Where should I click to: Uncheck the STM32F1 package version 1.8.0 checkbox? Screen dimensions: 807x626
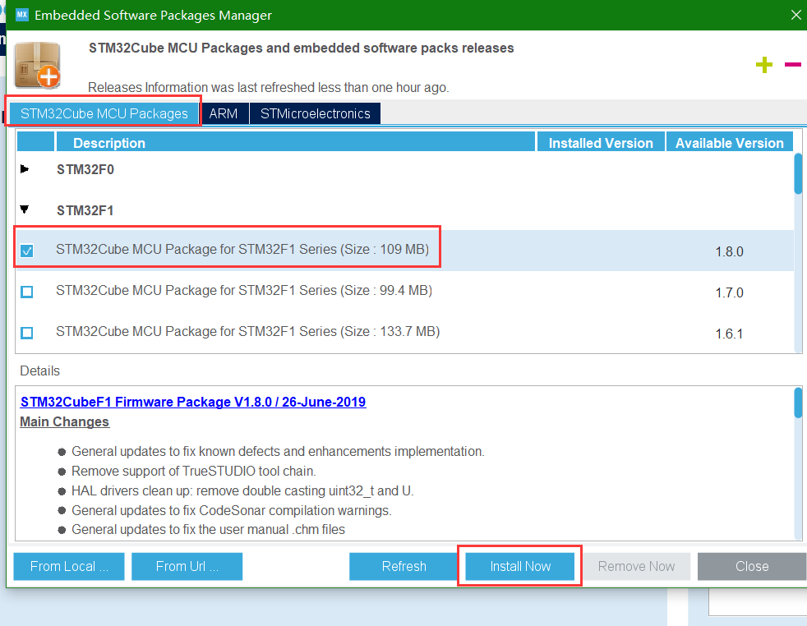click(27, 251)
